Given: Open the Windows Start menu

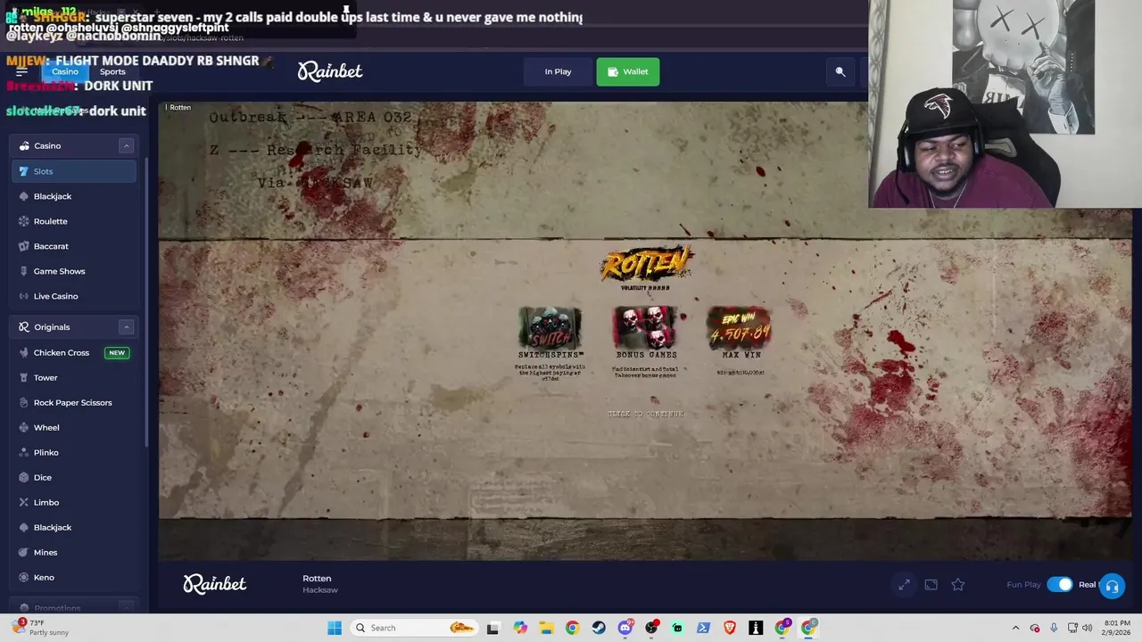Looking at the screenshot, I should [335, 628].
